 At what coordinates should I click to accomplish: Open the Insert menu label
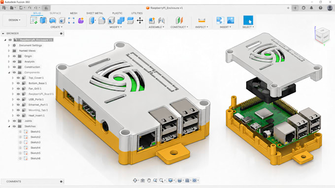226,27
